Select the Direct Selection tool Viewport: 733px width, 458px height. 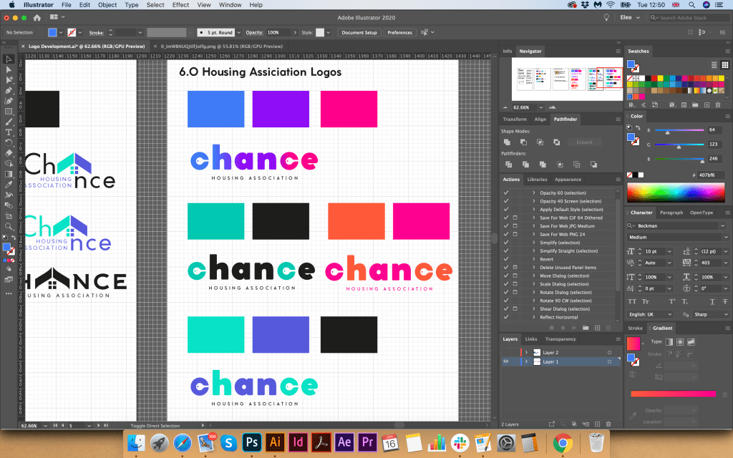(x=9, y=69)
